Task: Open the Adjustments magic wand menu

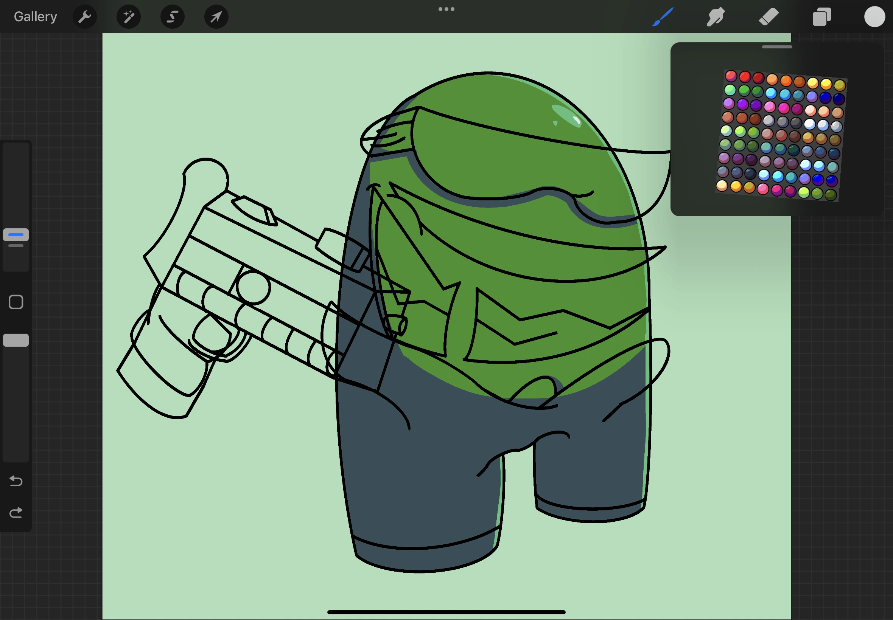Action: coord(128,16)
